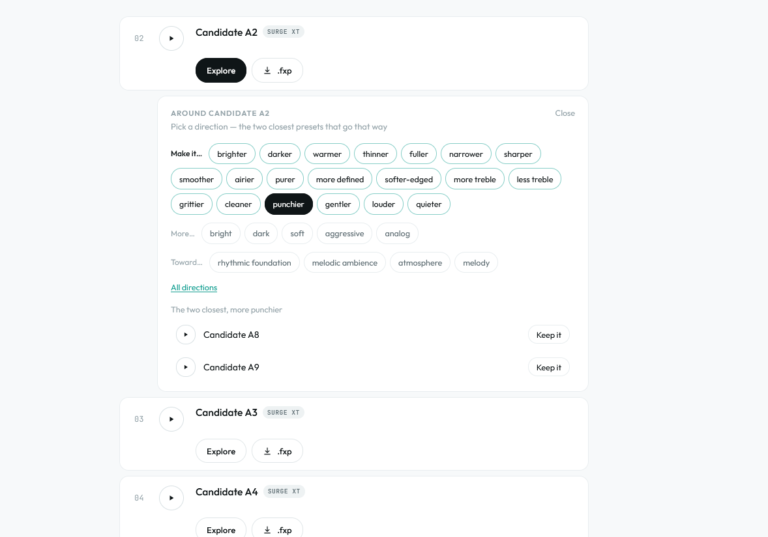Play Candidate A2 preview
Image resolution: width=768 pixels, height=537 pixels.
point(171,38)
